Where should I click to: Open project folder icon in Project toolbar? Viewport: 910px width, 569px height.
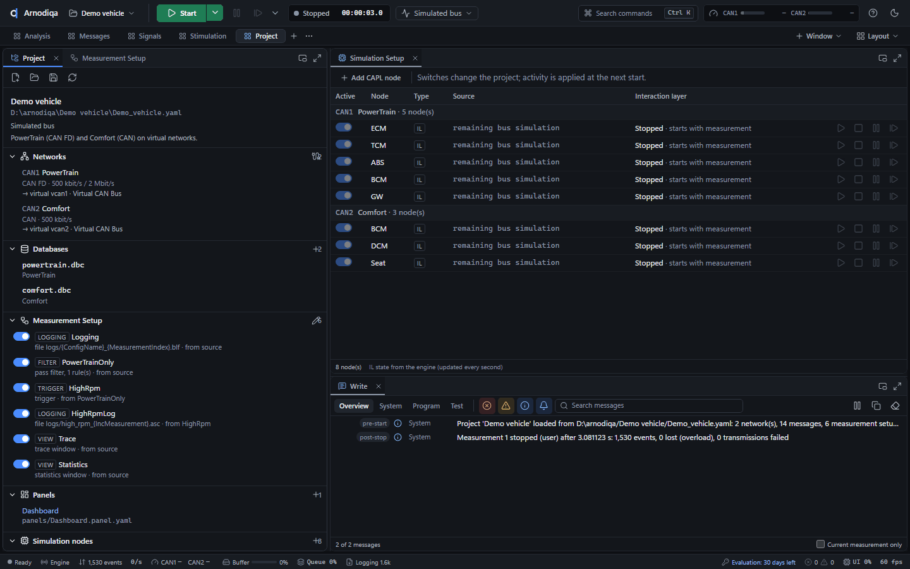point(35,78)
